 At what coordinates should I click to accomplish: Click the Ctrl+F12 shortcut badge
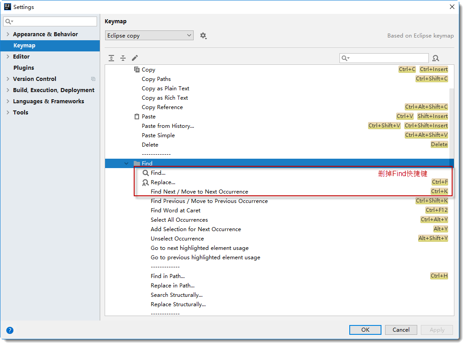click(x=436, y=210)
